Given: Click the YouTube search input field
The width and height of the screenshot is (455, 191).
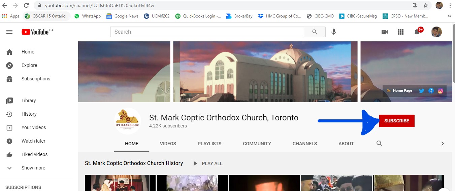Looking at the screenshot, I should click(x=207, y=32).
